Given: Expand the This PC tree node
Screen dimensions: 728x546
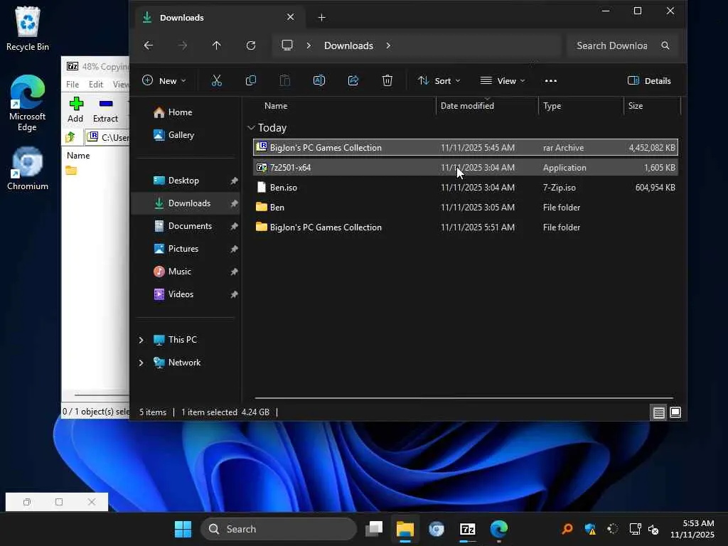Looking at the screenshot, I should pos(141,340).
